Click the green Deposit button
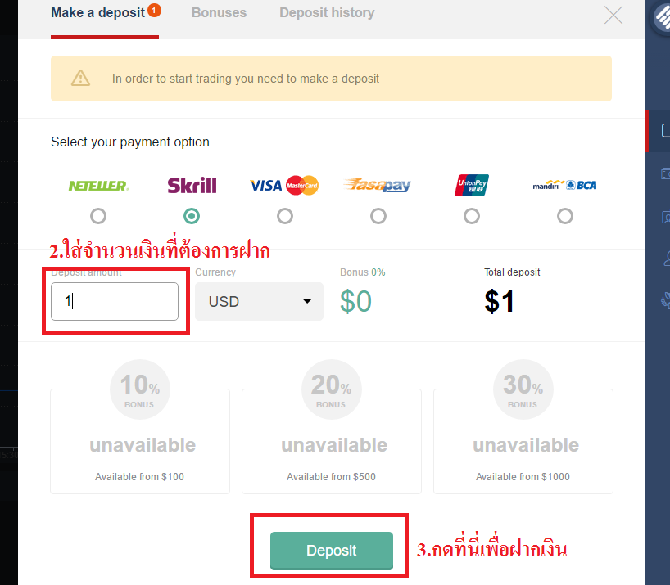 332,551
